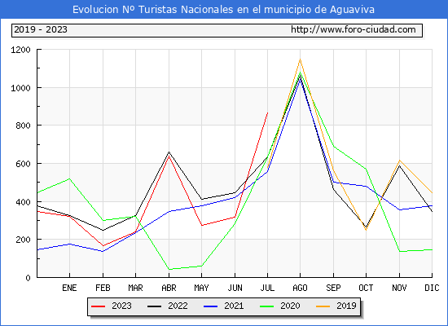Click the orange 2019 legend color swatch
Screen dimensions: 448x326
[323, 306]
